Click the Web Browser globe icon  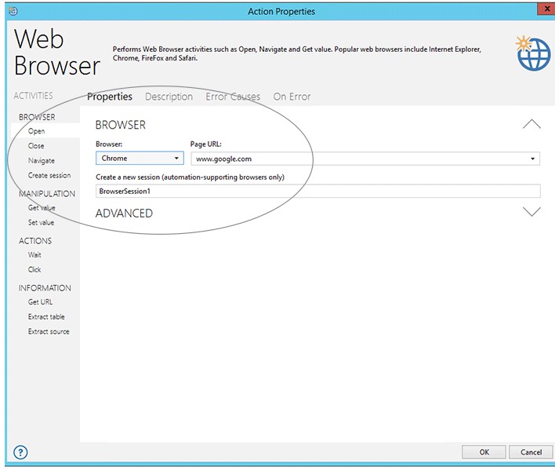tap(533, 53)
